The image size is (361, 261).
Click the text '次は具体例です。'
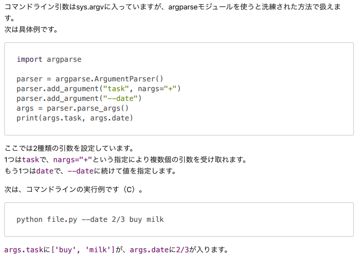31,29
